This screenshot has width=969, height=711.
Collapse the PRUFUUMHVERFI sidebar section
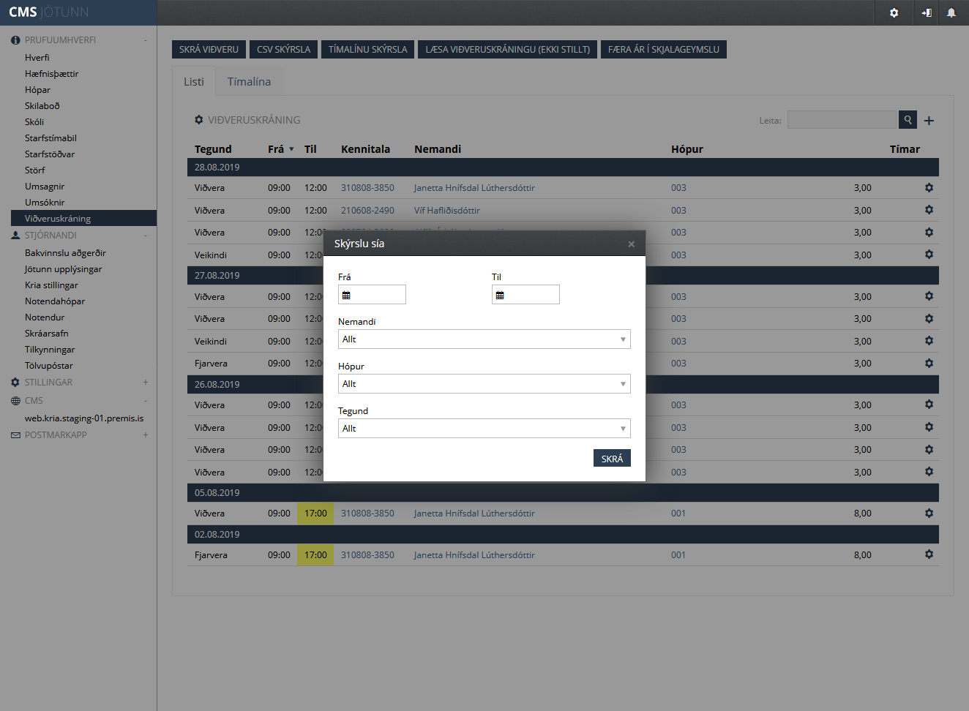point(146,40)
